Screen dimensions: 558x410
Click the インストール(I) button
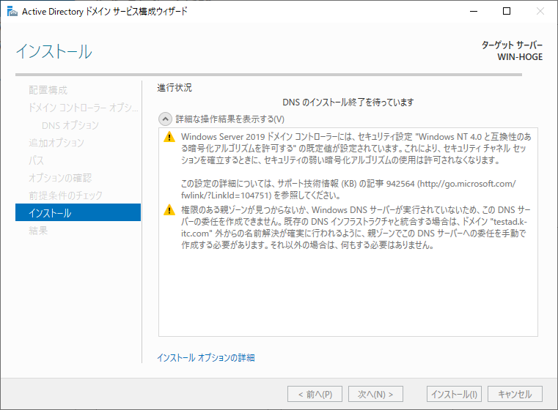coord(454,394)
